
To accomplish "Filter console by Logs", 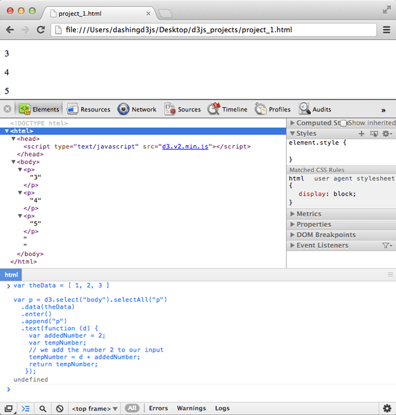I will click(x=222, y=409).
